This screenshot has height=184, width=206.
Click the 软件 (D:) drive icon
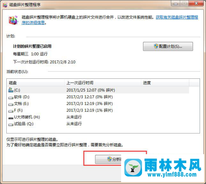[11, 97]
